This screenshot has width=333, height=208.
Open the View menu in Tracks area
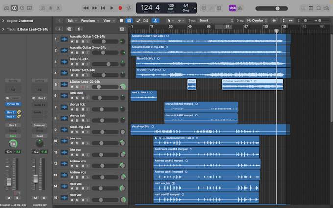click(109, 21)
